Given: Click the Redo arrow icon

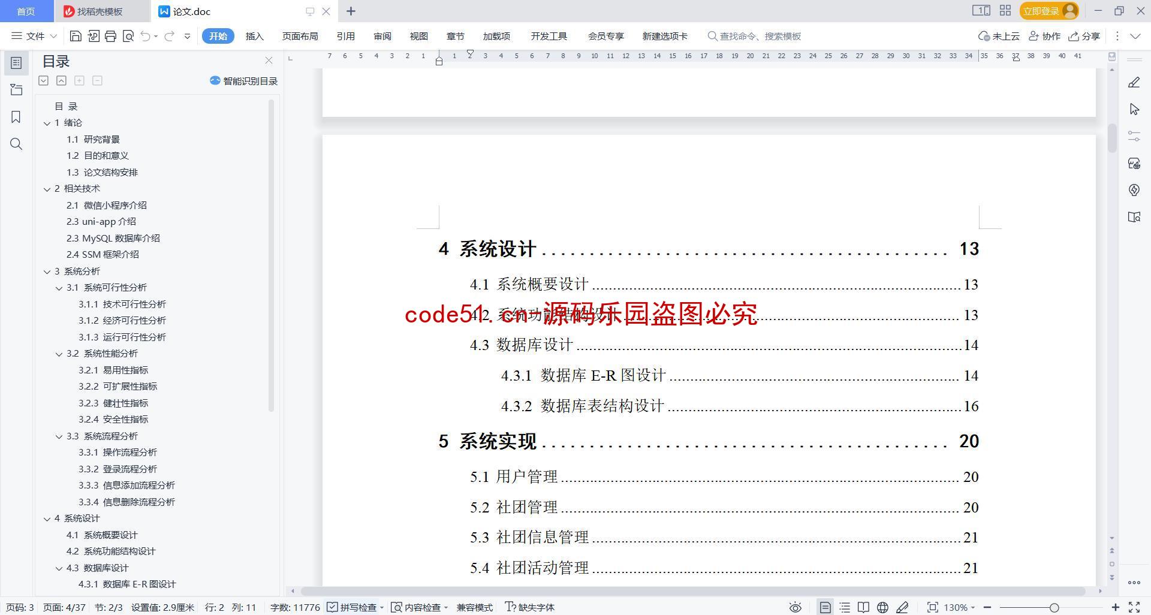Looking at the screenshot, I should coord(169,37).
